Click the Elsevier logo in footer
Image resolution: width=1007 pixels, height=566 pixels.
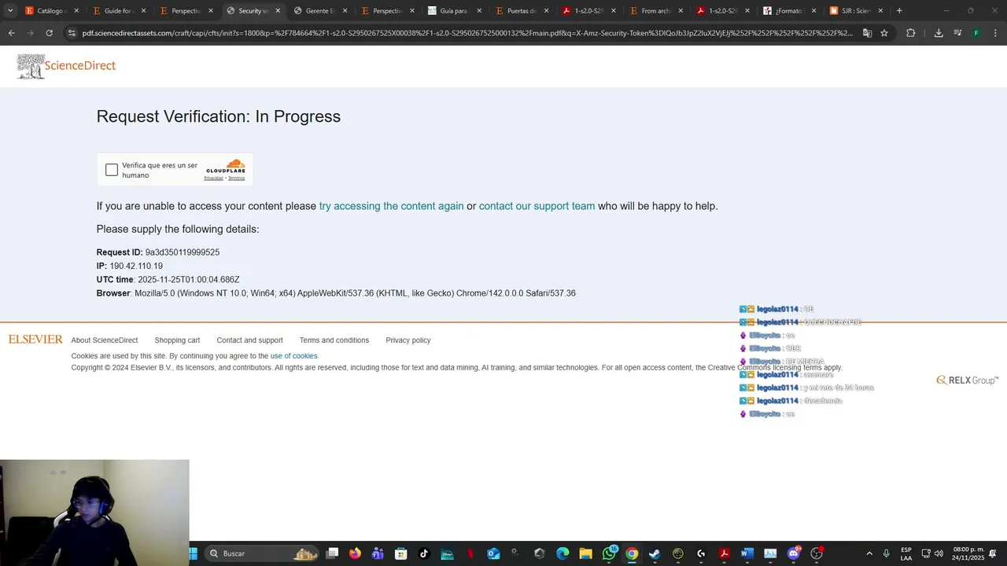click(x=35, y=340)
